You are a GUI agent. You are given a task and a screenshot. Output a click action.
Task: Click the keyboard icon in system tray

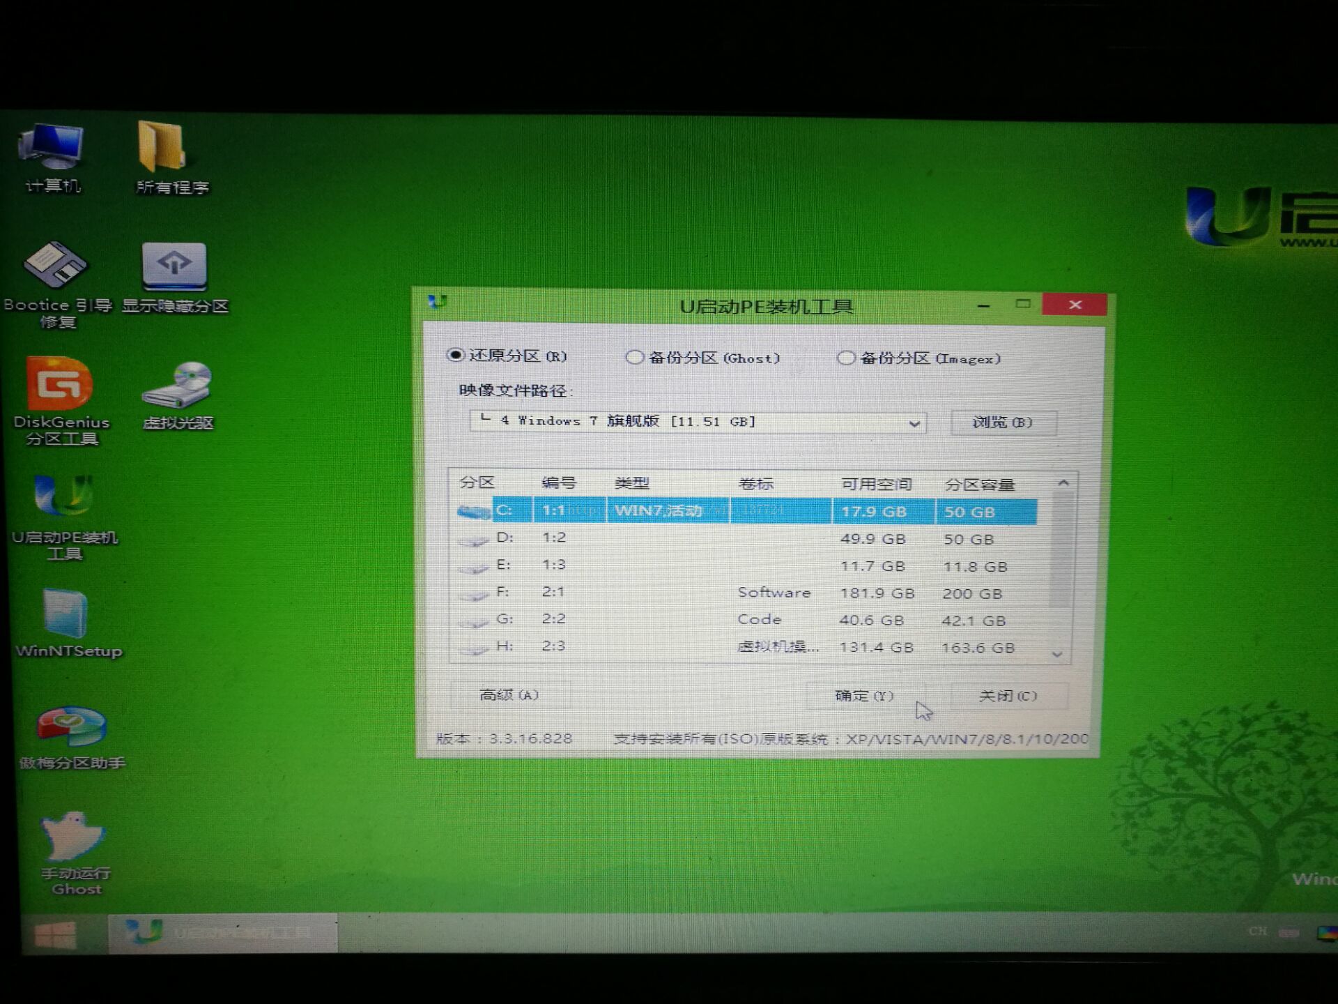coord(1289,933)
